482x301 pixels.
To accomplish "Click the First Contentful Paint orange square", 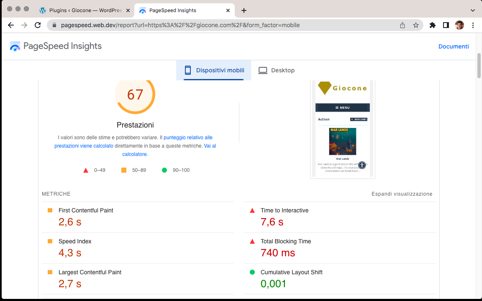I will (x=50, y=210).
